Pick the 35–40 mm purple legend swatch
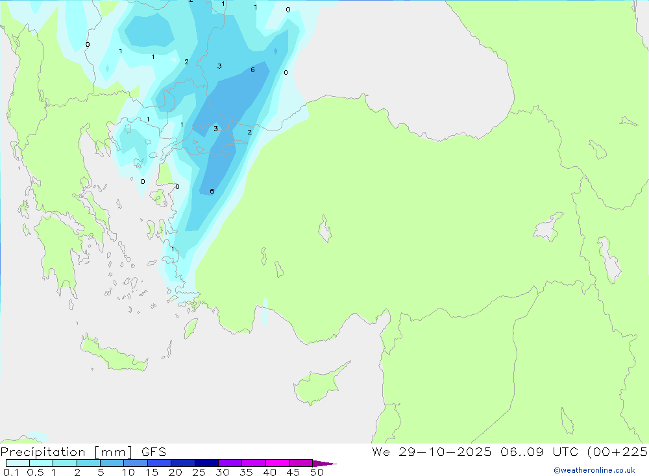 (x=254, y=463)
